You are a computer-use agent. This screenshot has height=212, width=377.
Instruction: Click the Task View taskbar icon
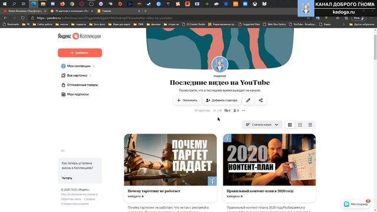tap(24, 4)
